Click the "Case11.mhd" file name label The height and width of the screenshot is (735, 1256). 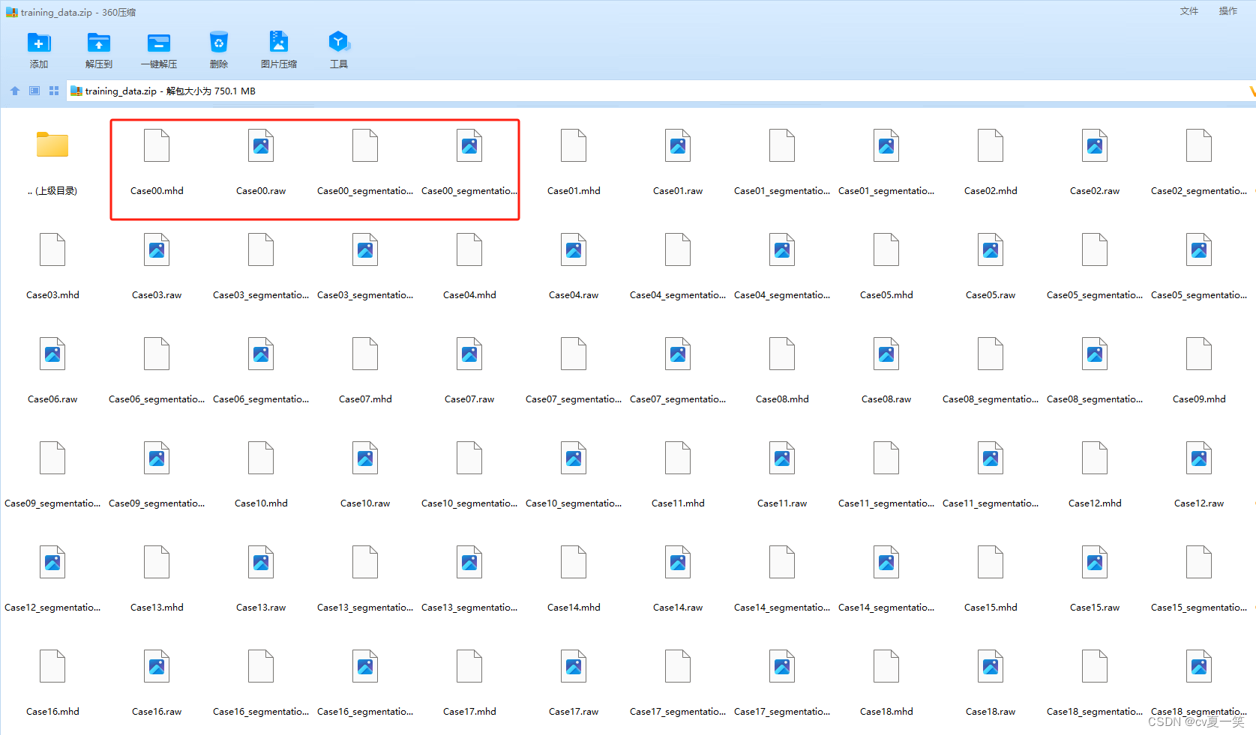pyautogui.click(x=678, y=503)
